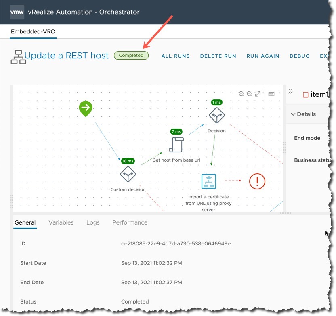
Task: Click the ID field label
Action: (x=23, y=244)
